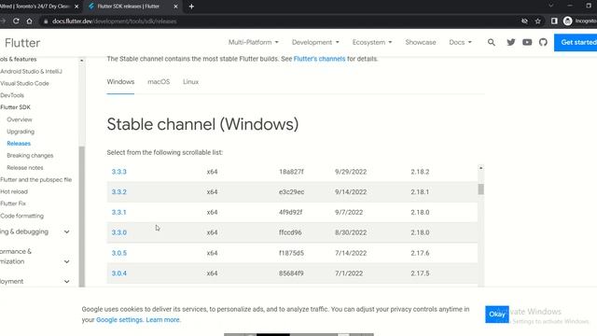
Task: Click the Flutter logo text
Action: pos(22,43)
